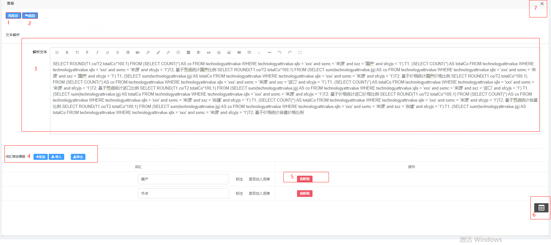Click the strikethrough icon
Screen dimensions: 551x245
(x=118, y=53)
